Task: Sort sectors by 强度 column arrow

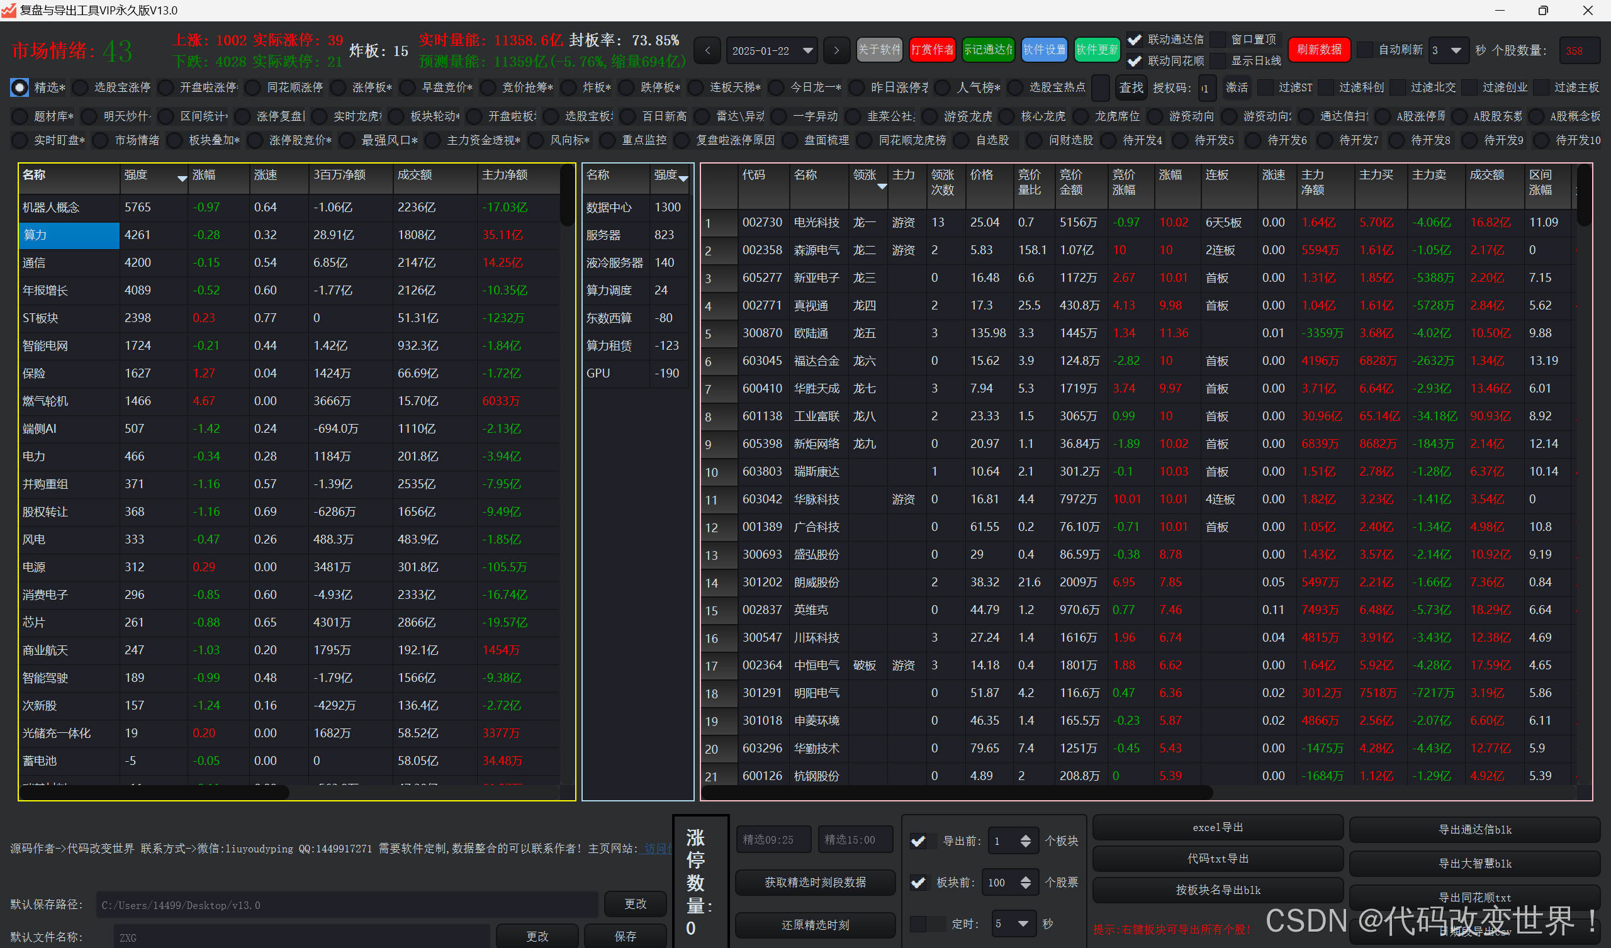Action: pyautogui.click(x=182, y=179)
